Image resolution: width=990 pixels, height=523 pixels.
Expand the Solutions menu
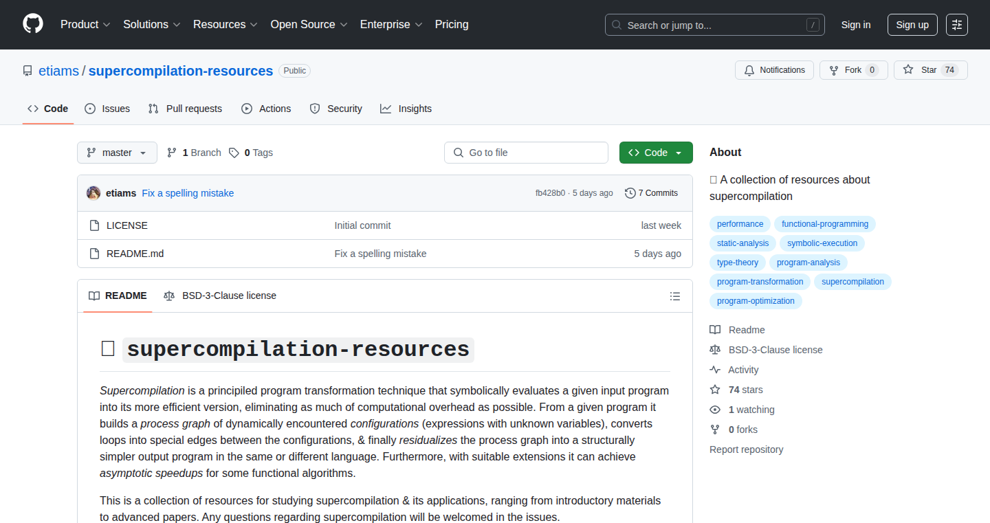coord(152,25)
